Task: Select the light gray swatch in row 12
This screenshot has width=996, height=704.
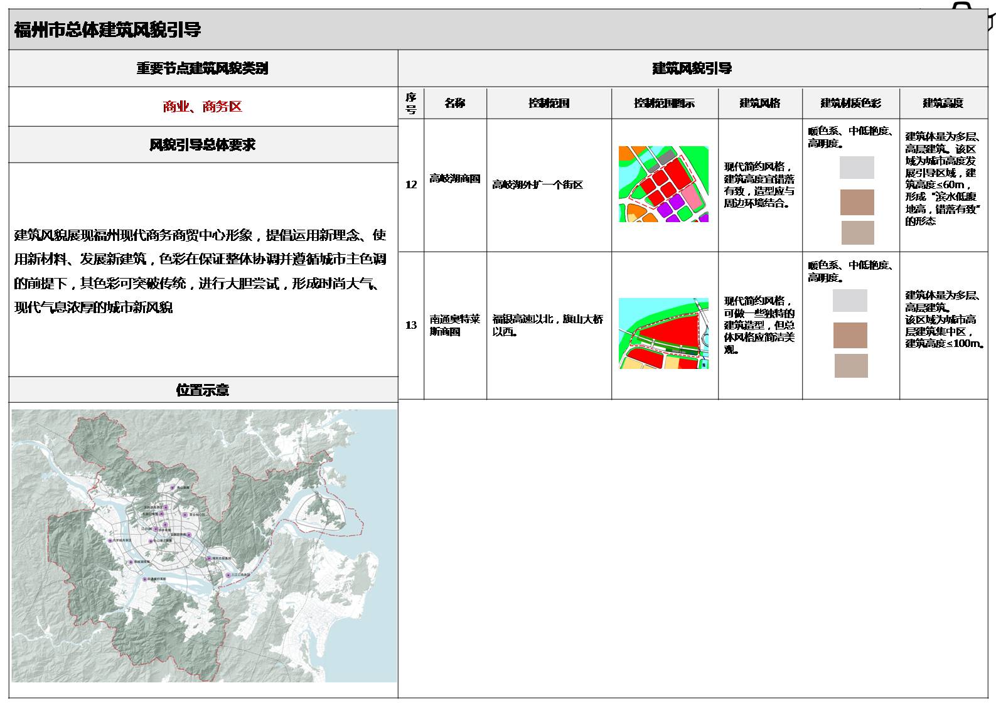Action: (857, 168)
